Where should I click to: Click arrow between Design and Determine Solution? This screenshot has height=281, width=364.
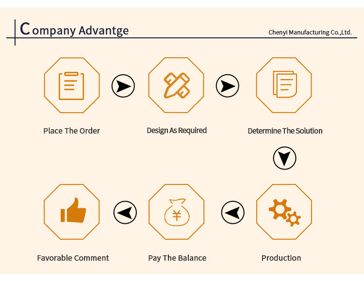[x=227, y=86]
